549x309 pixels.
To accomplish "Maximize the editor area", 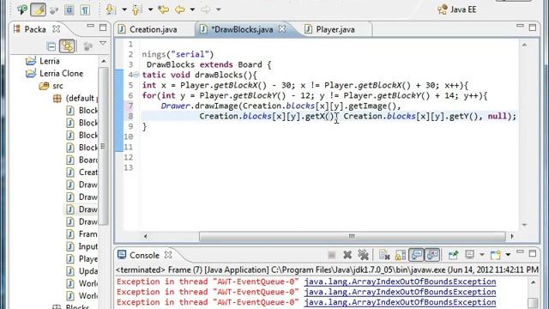I will 533,27.
